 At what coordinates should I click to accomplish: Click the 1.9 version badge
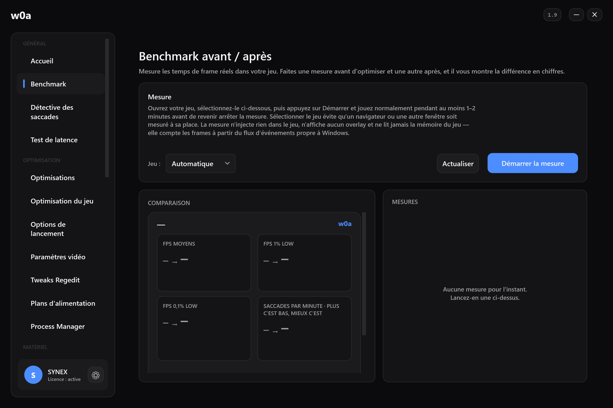tap(552, 15)
